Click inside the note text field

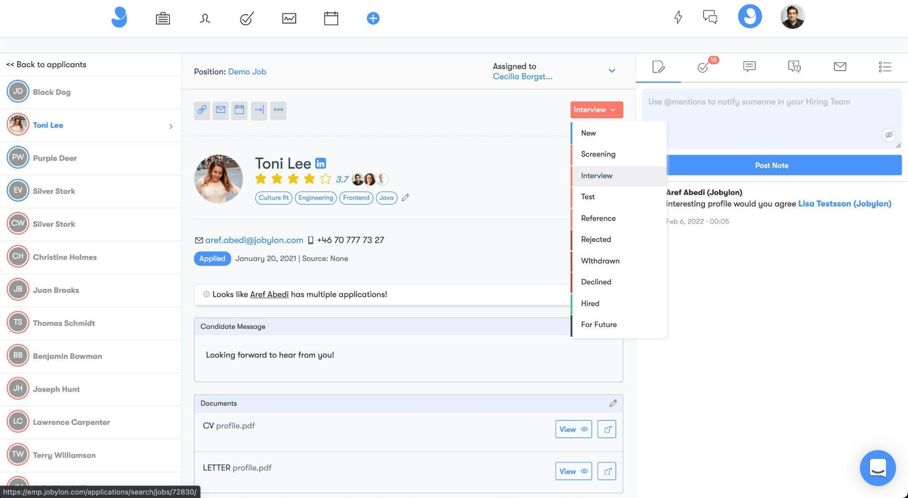[x=772, y=119]
